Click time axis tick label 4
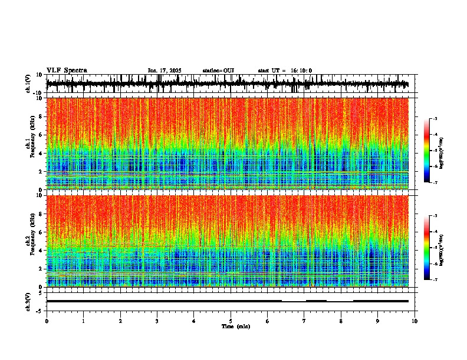The width and height of the screenshot is (467, 360). pos(194,321)
